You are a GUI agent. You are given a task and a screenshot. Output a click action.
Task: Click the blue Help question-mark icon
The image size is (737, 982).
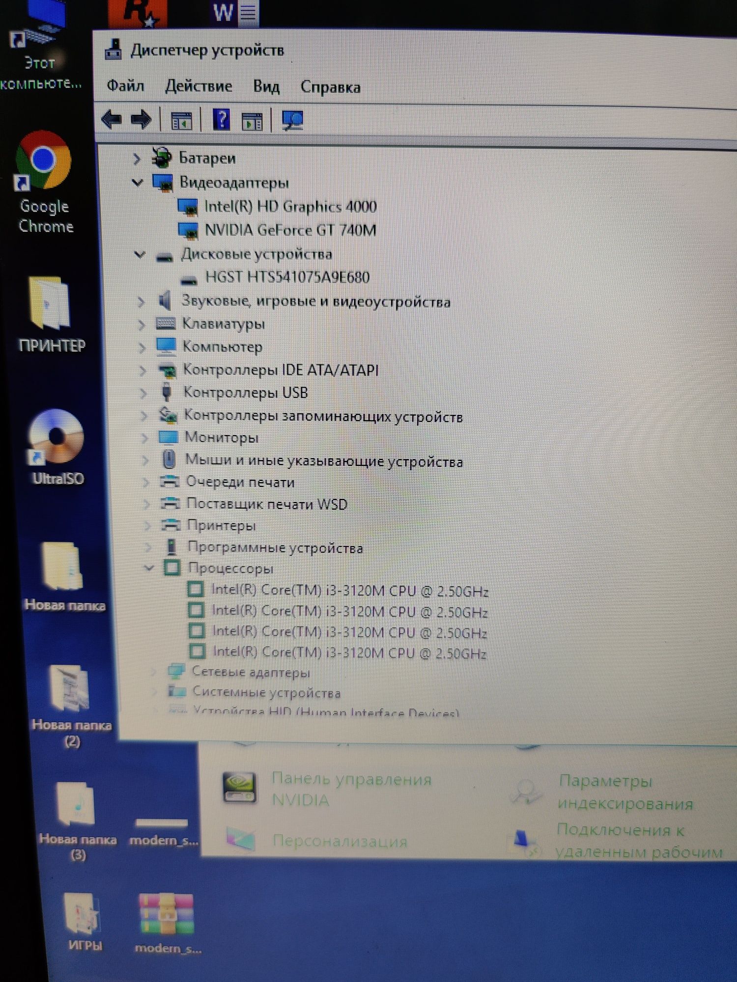(x=221, y=120)
